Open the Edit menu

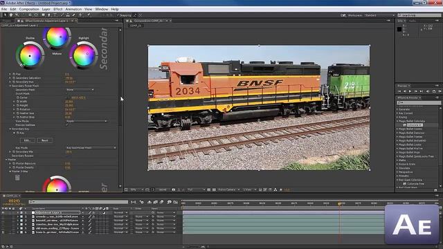pyautogui.click(x=13, y=9)
